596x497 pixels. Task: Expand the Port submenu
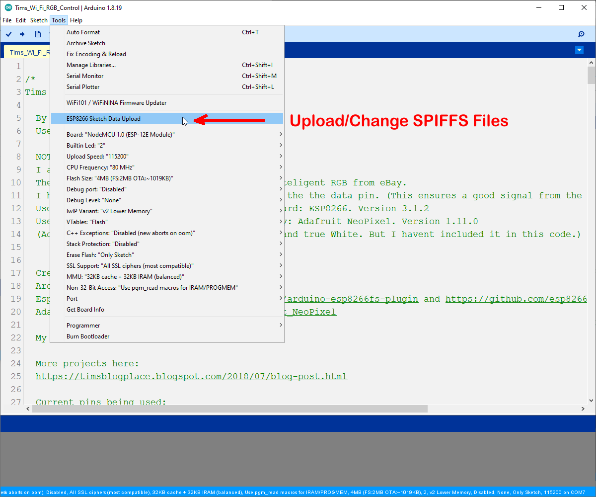(x=167, y=299)
